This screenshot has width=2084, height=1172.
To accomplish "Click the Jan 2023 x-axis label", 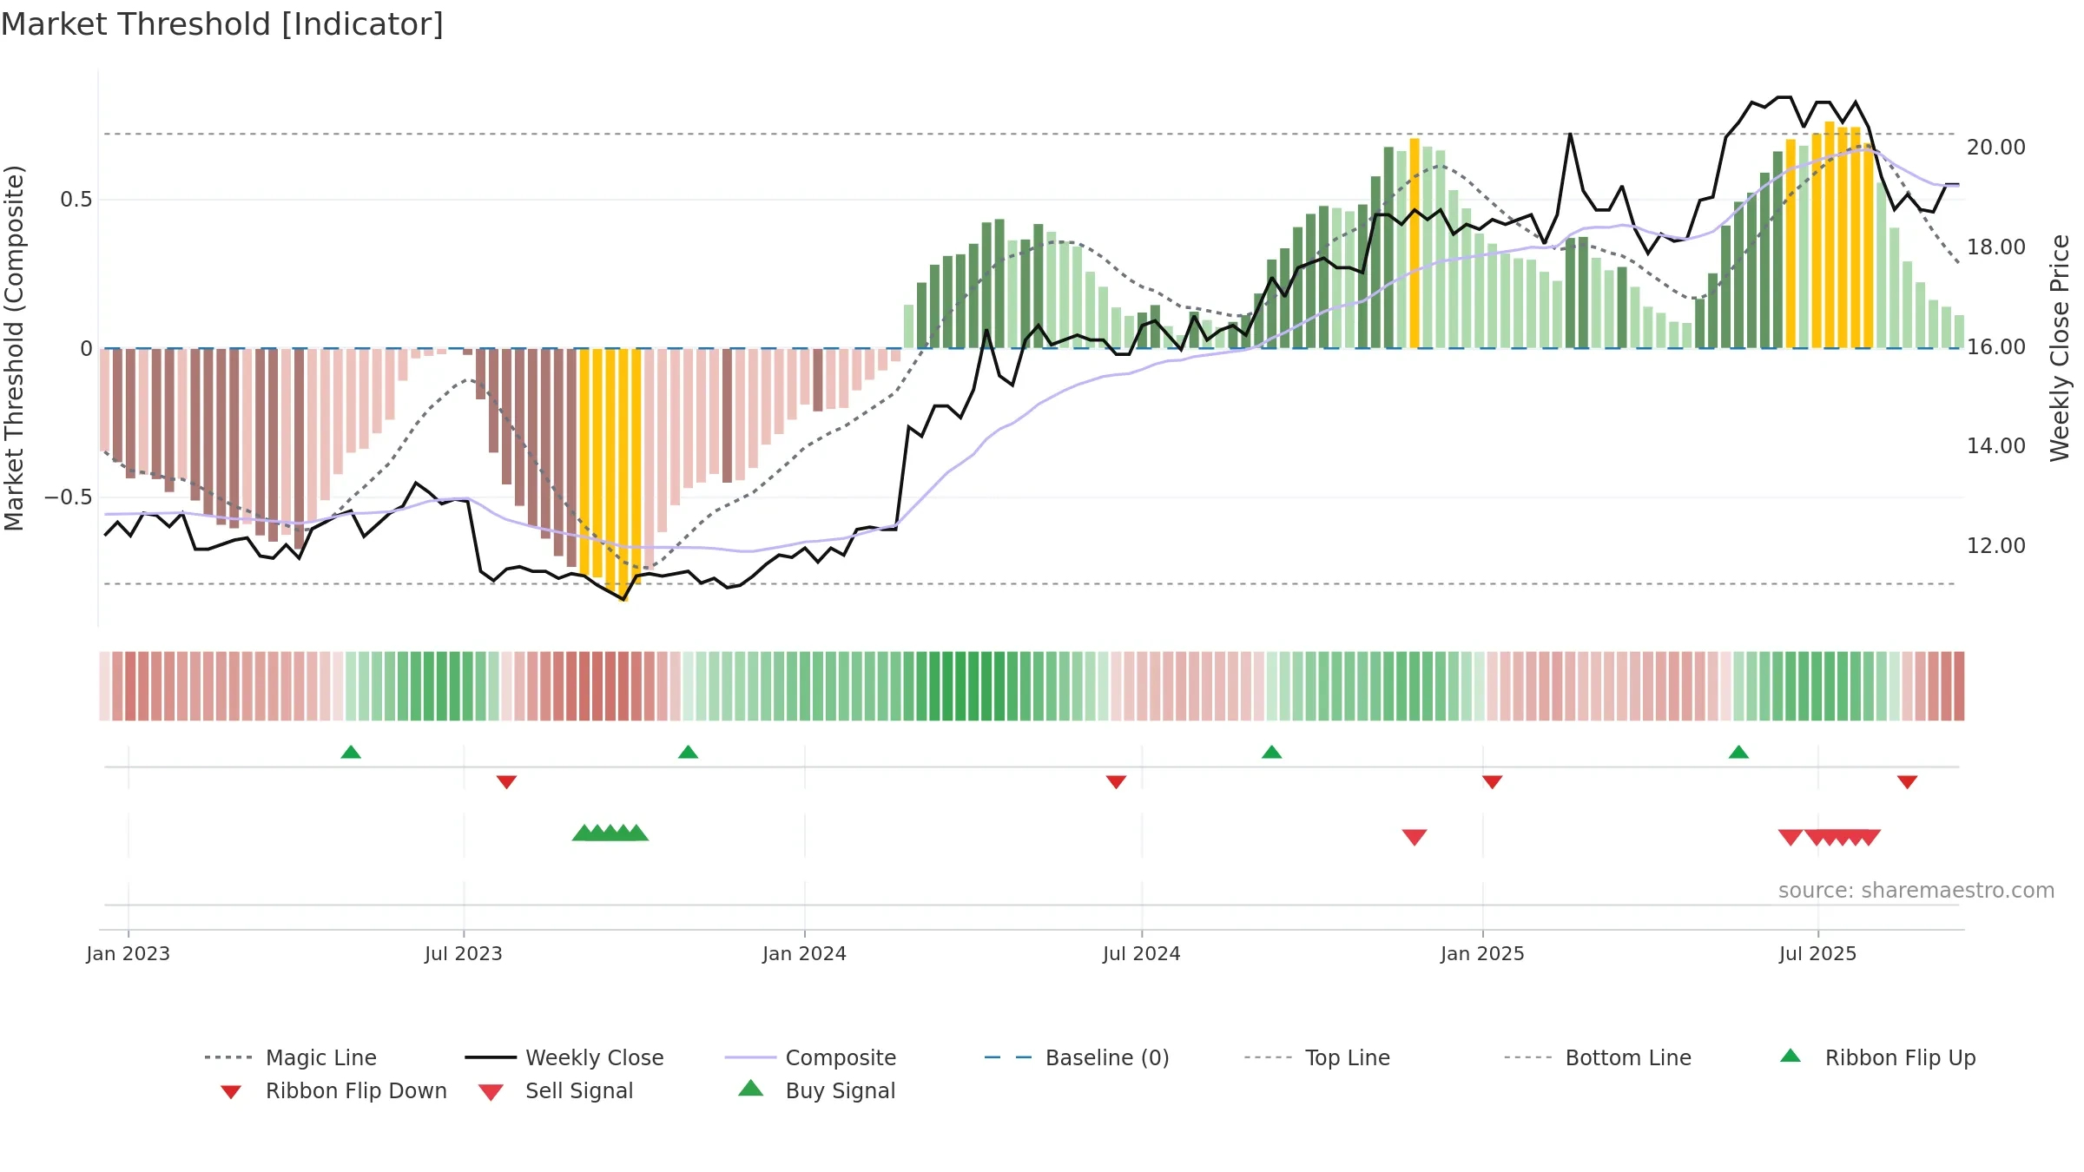I will pos(129,953).
